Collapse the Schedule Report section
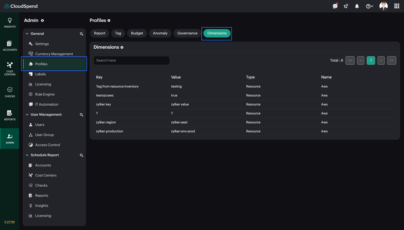This screenshot has height=230, width=404. coord(27,155)
